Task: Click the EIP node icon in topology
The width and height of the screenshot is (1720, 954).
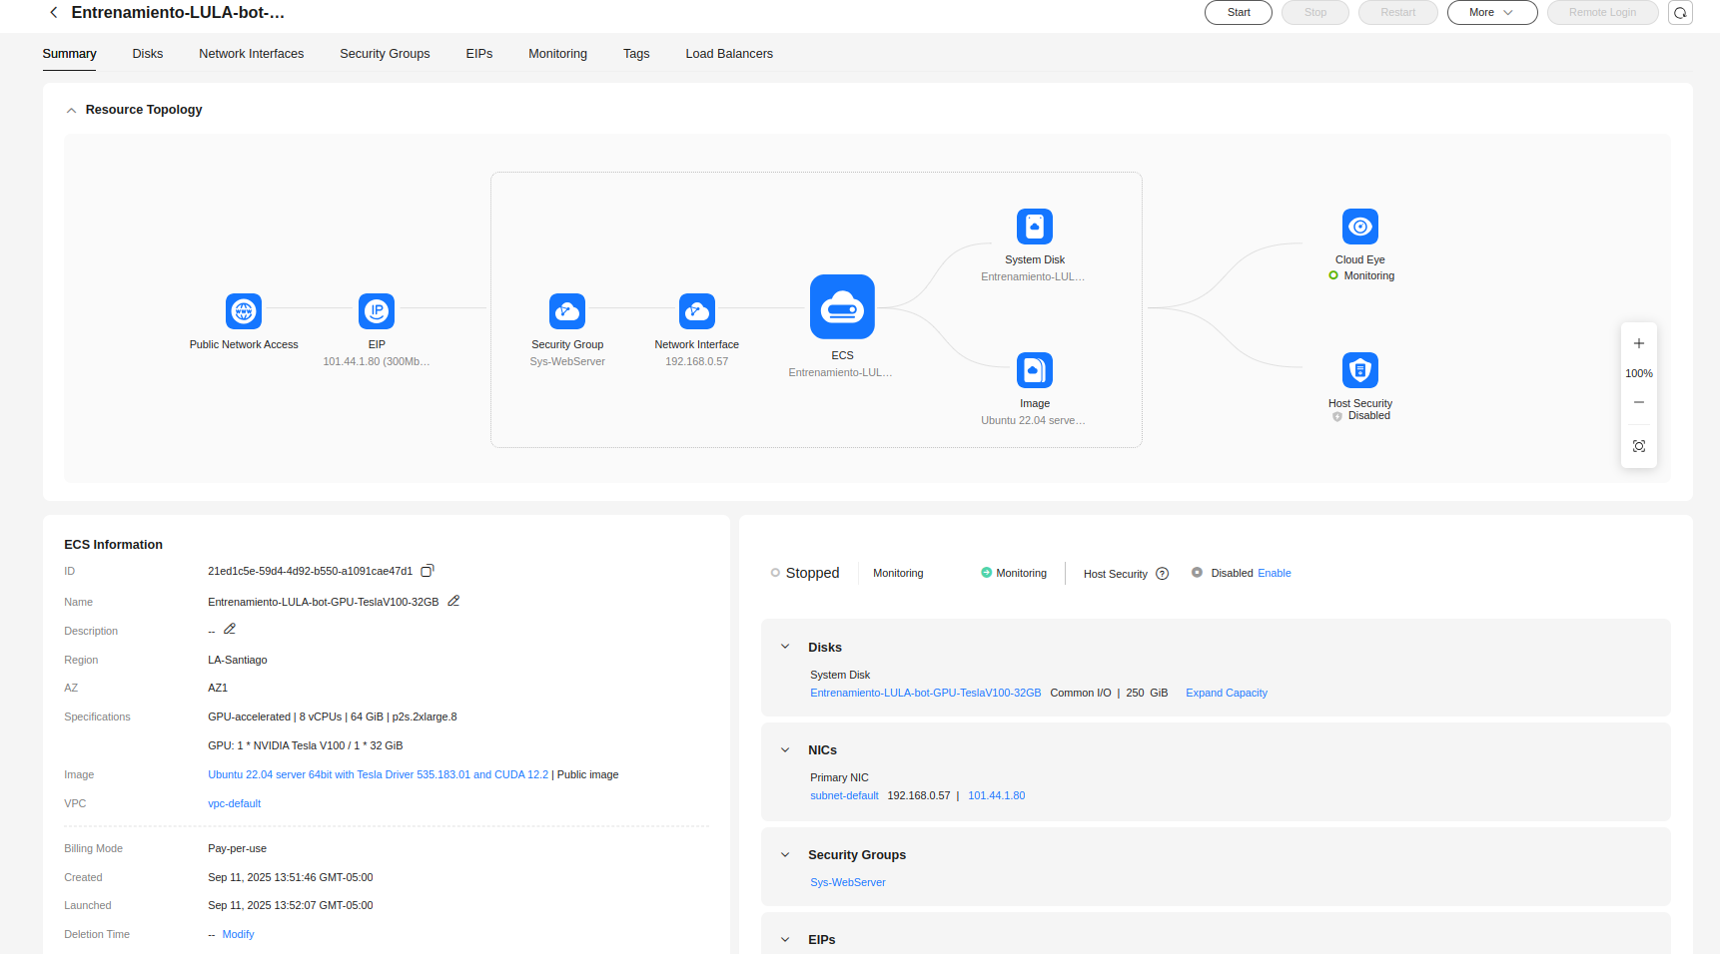Action: [x=377, y=311]
